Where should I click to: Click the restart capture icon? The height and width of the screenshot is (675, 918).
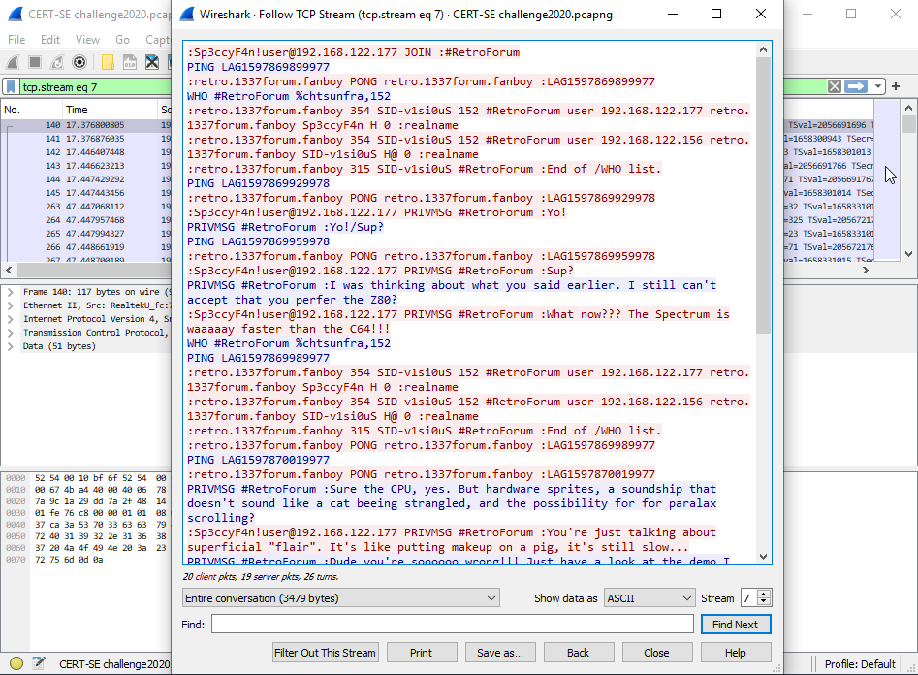pos(57,62)
